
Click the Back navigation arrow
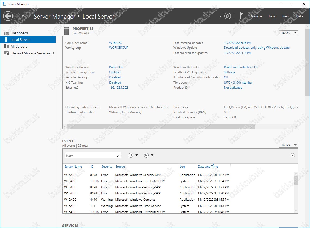point(8,16)
